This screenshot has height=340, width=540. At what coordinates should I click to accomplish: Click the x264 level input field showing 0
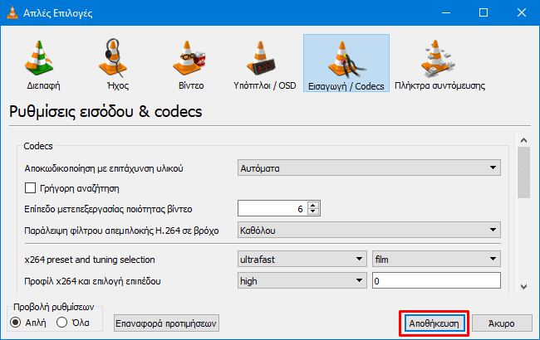(x=436, y=281)
